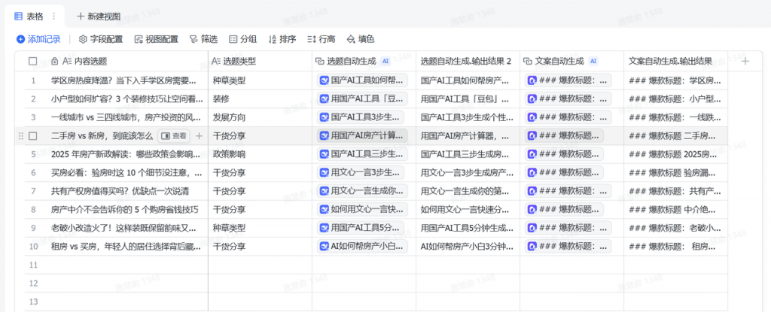
Task: Open the 爆款标题 copy chip in row 1
Action: (568, 80)
